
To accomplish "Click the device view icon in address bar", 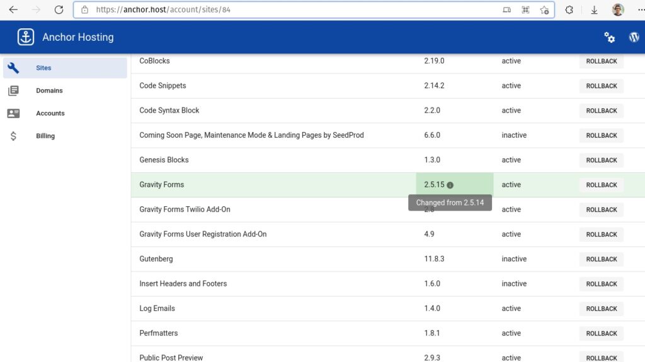I will [x=507, y=9].
